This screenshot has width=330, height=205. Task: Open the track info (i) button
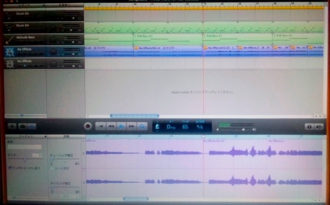tap(309, 127)
